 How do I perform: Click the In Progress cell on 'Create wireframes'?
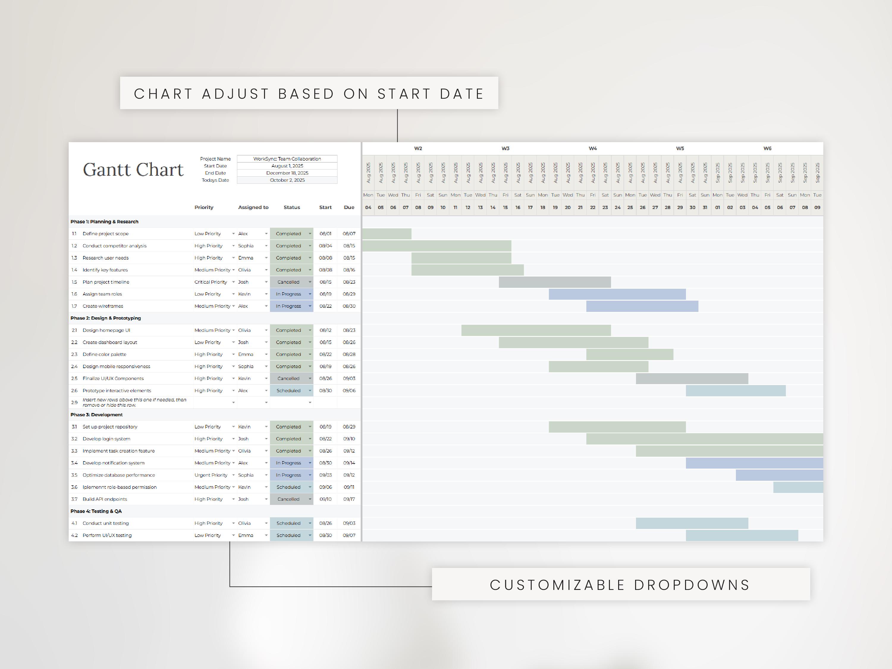click(289, 306)
